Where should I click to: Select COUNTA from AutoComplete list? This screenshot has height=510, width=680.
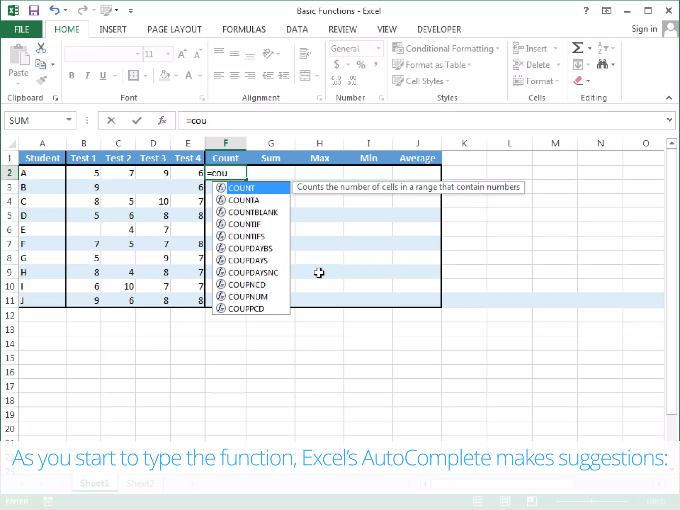point(251,200)
